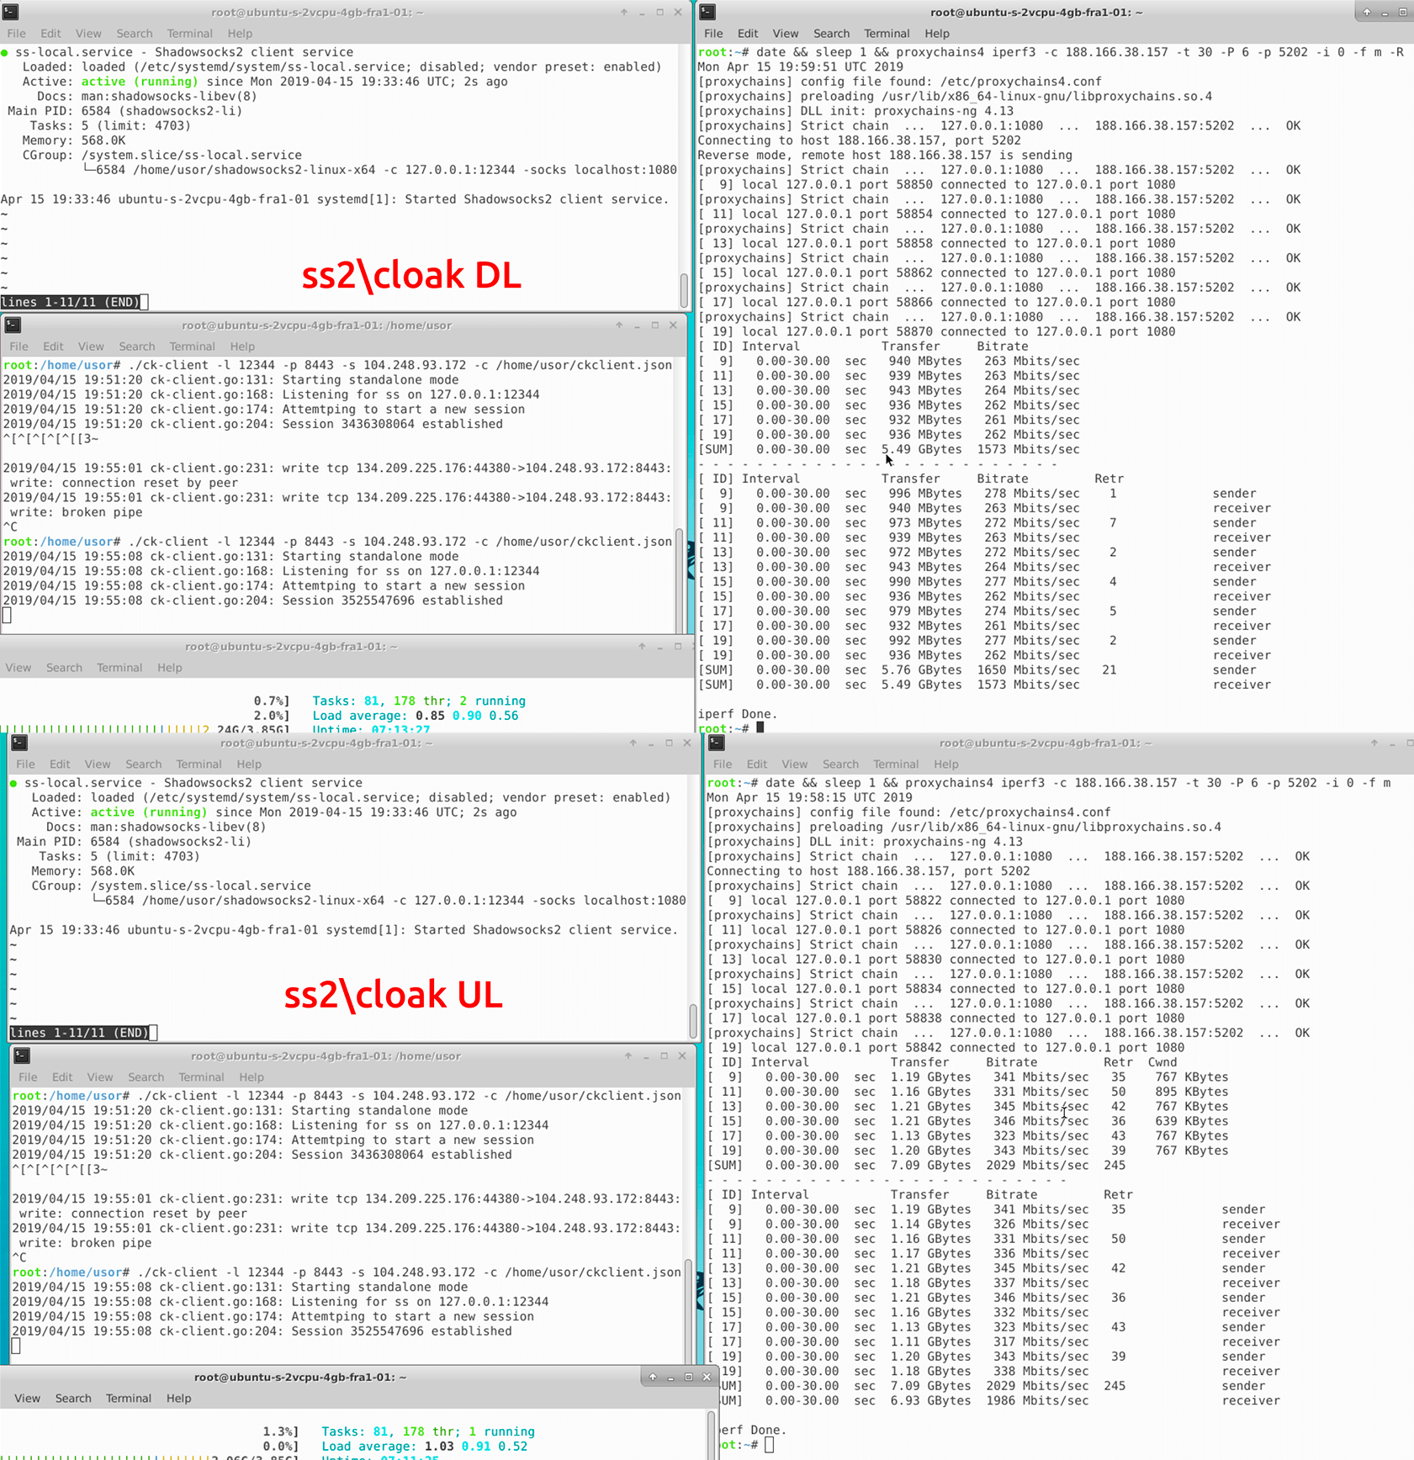Click the "895 KBytes" Cwnd value
Image resolution: width=1414 pixels, height=1460 pixels.
tap(1191, 1092)
